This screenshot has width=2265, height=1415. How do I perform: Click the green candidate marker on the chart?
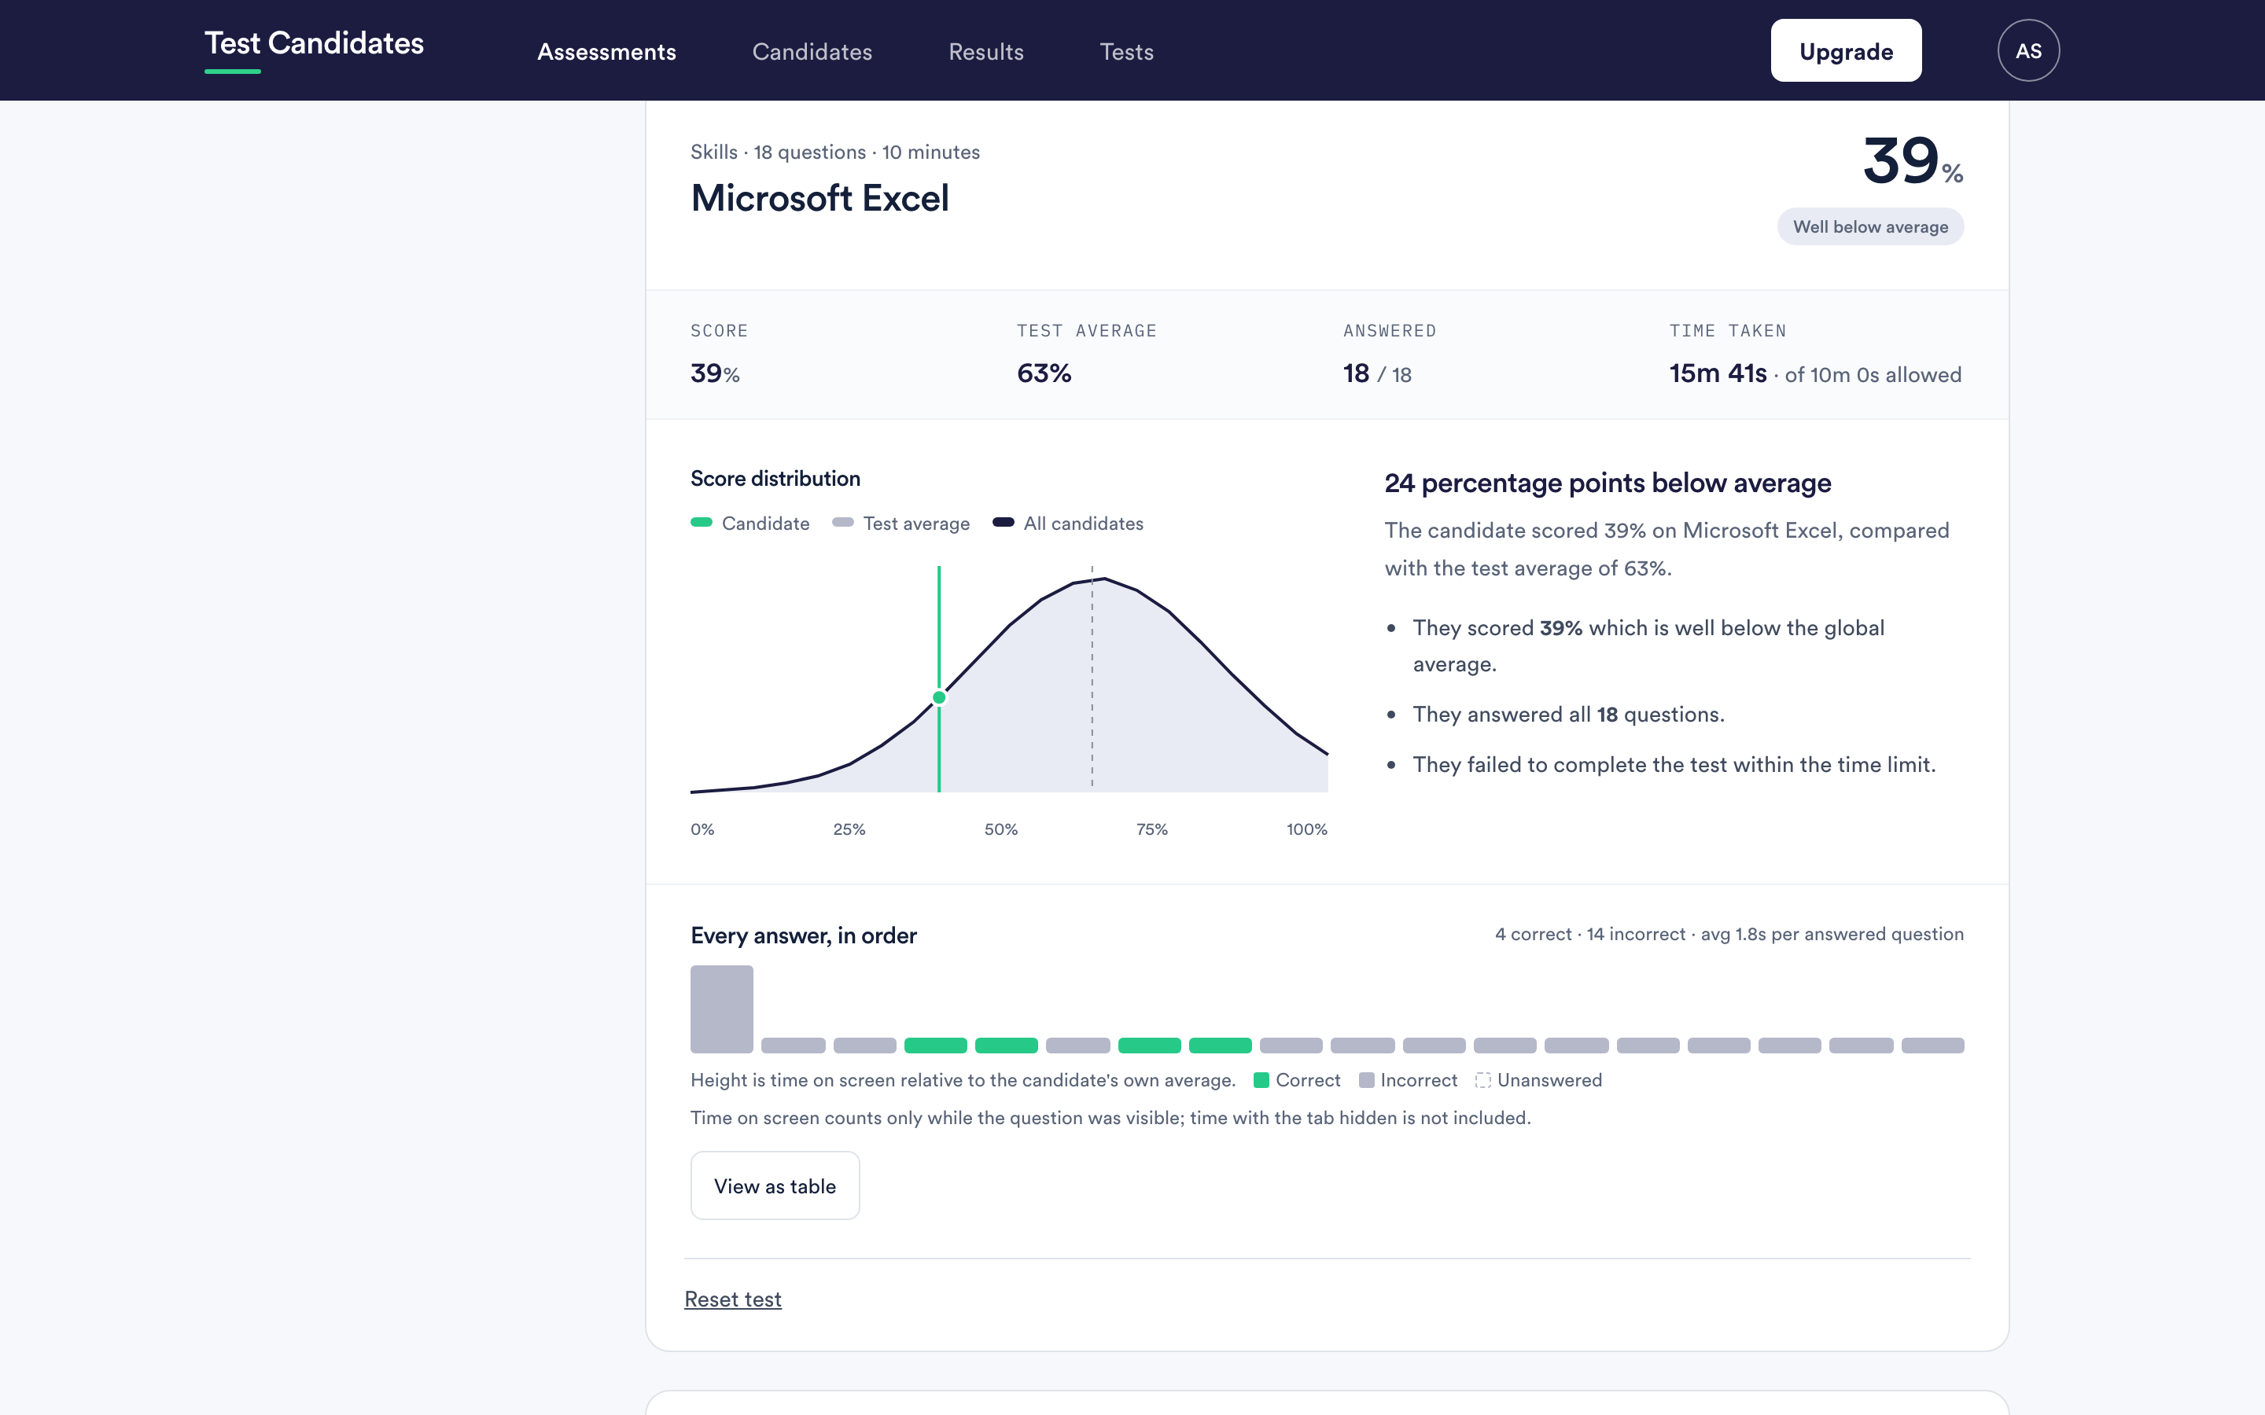point(939,697)
